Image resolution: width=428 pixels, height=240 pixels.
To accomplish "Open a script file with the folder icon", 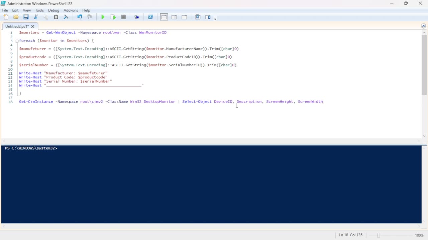I will coord(16,17).
